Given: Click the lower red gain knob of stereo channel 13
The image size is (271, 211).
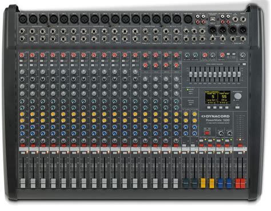Looking at the screenshot, I should coord(146,65).
